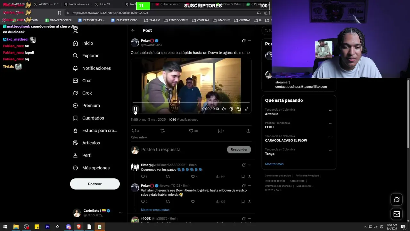The image size is (410, 231).
Task: Click Mostrar más under trends
Action: (x=274, y=164)
